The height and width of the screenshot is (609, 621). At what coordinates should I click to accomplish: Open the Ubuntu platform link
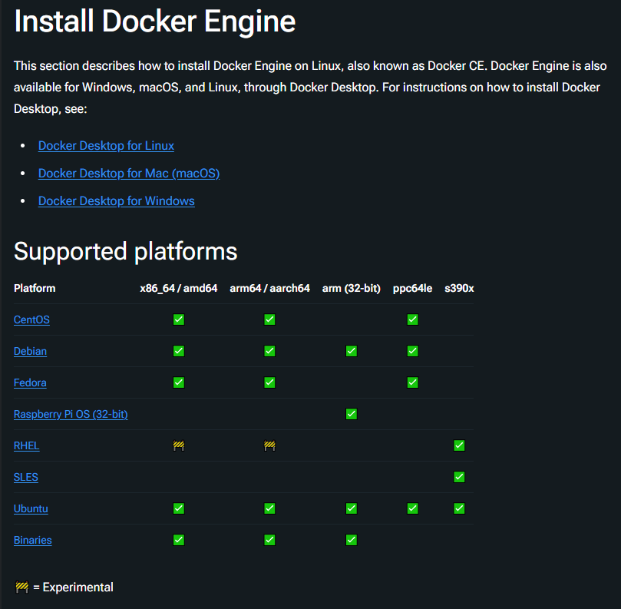click(x=31, y=508)
